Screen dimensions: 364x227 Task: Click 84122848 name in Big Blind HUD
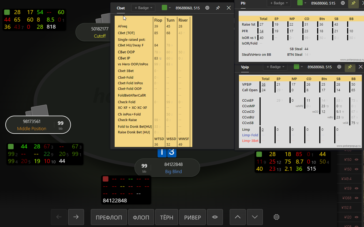click(115, 201)
